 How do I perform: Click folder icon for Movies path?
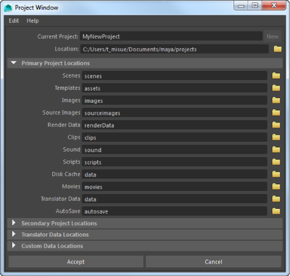tap(276, 187)
